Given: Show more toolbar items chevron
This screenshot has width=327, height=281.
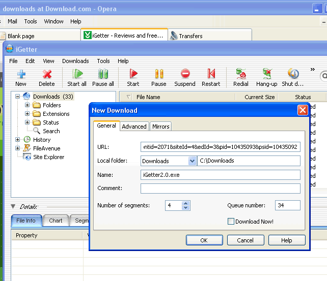Looking at the screenshot, I should 312,69.
